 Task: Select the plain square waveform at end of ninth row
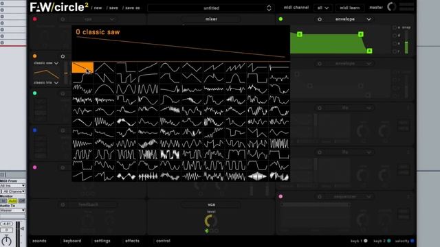[x=279, y=154]
